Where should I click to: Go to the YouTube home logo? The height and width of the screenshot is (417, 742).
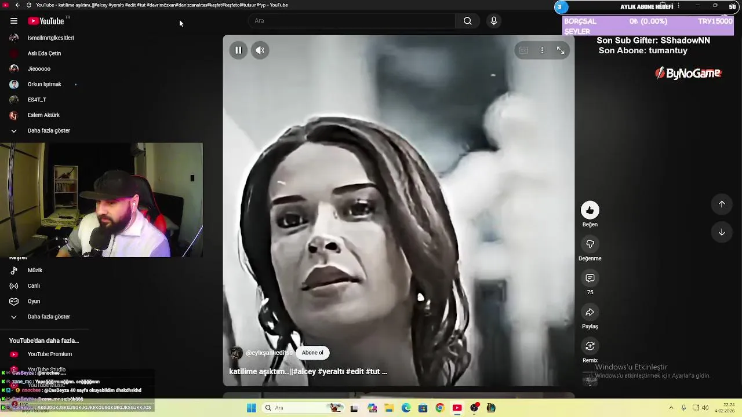46,21
